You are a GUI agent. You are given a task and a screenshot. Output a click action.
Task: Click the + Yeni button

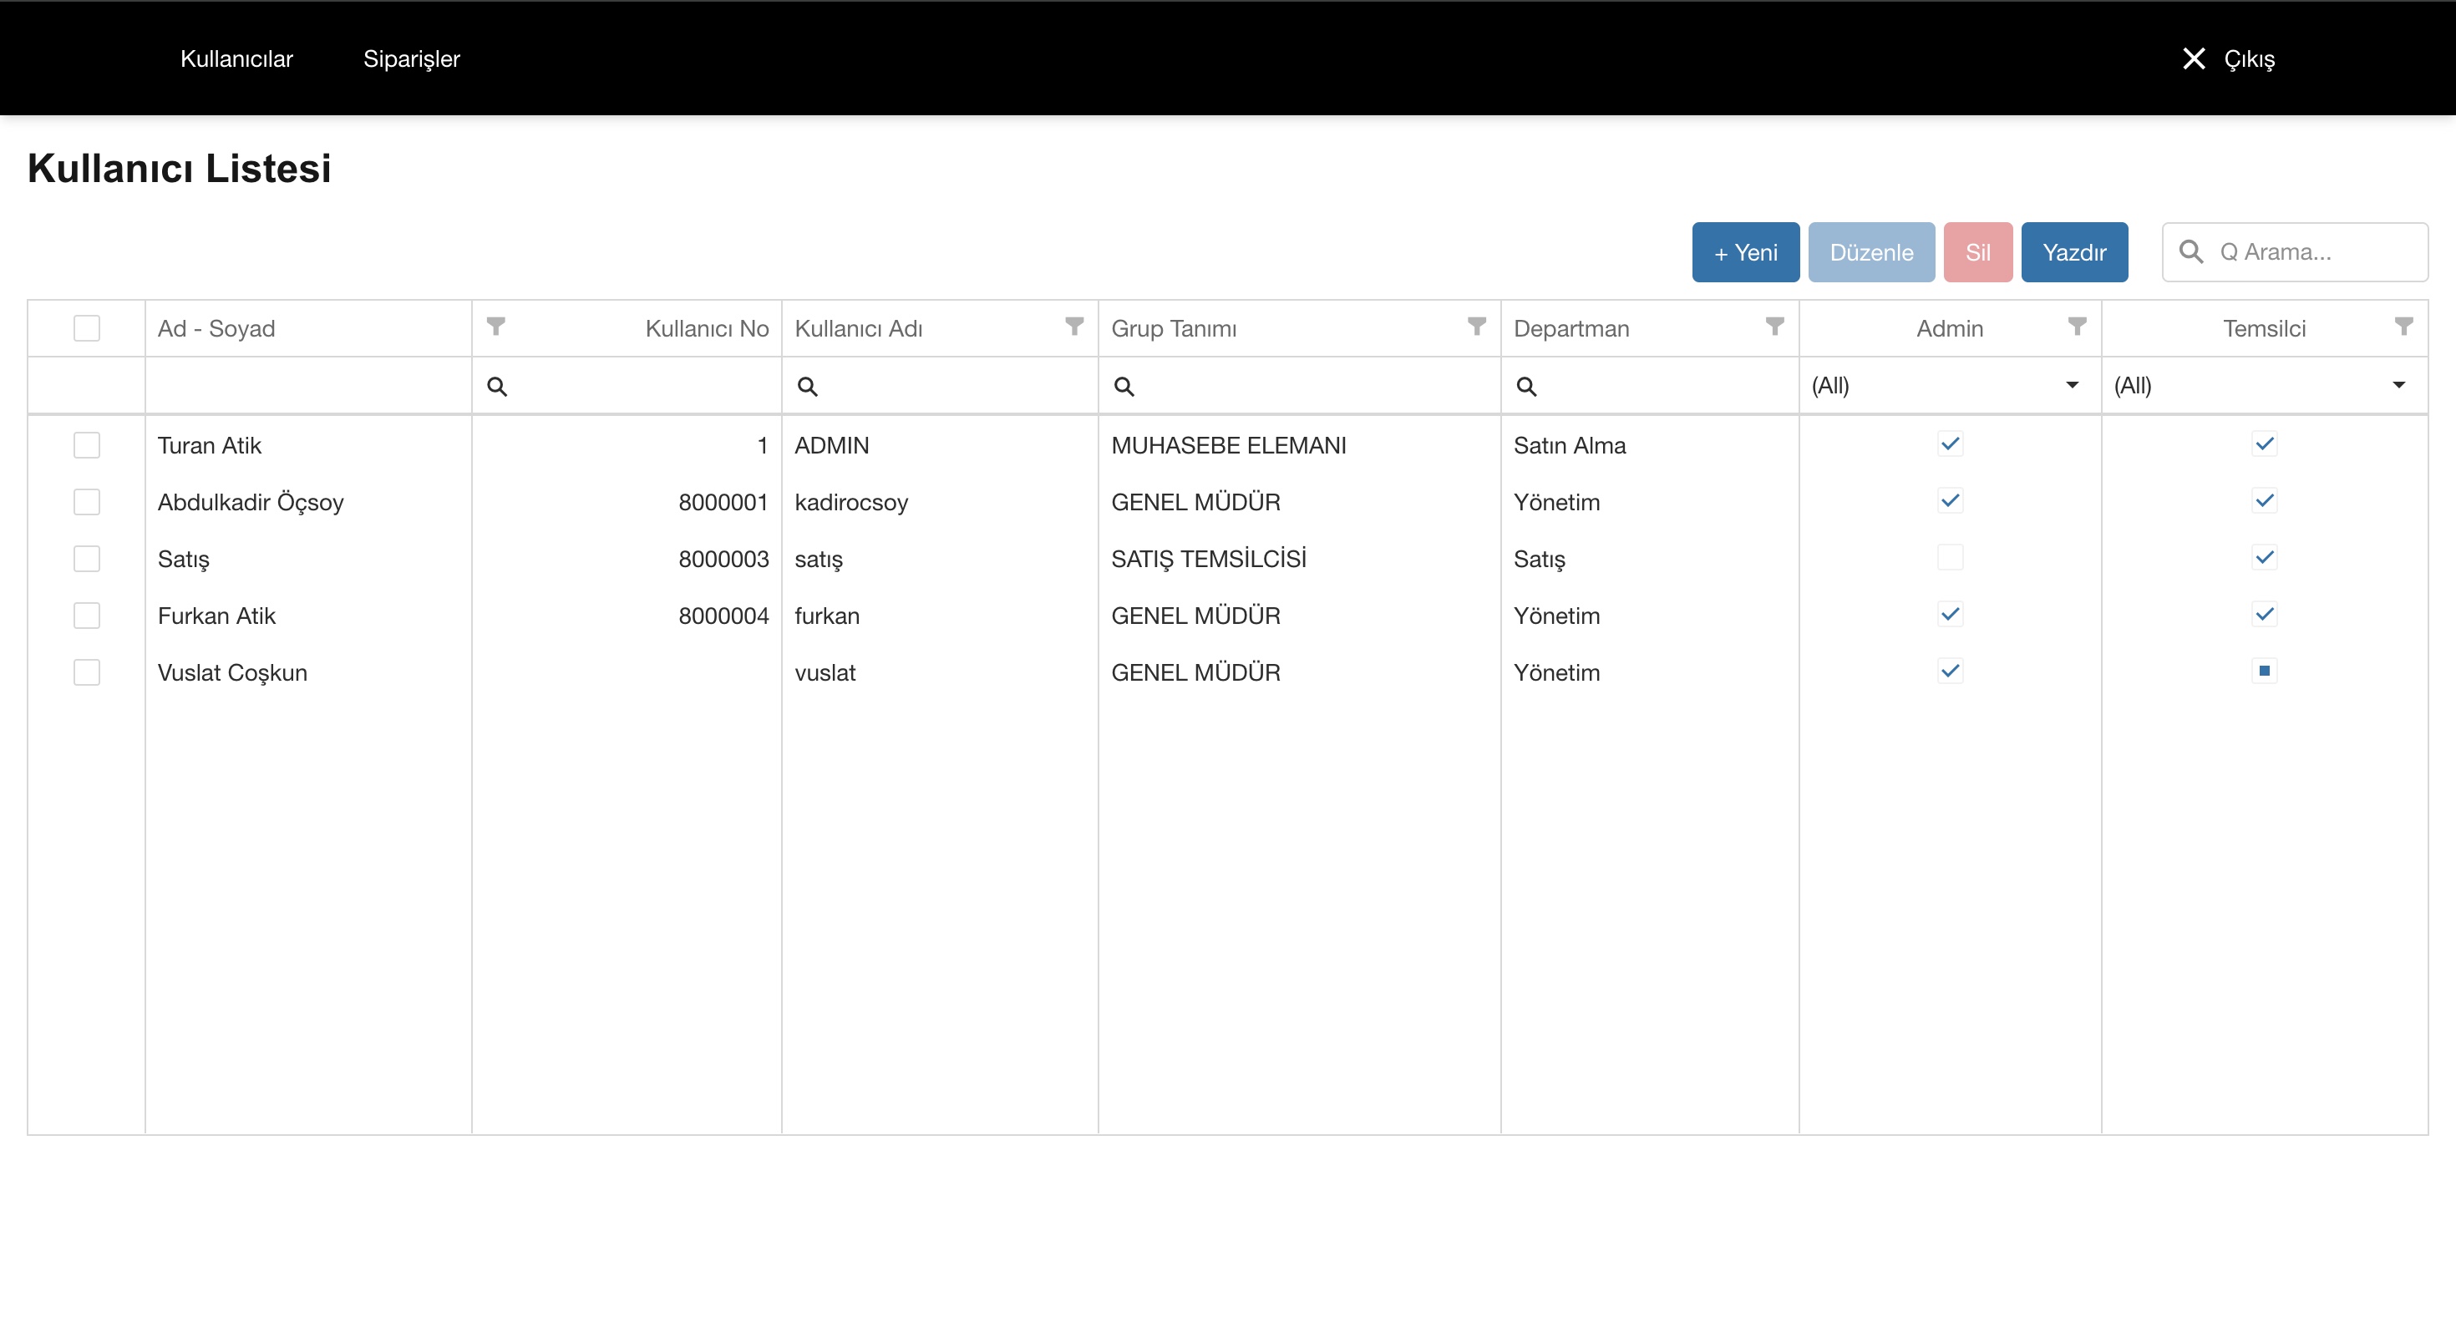1745,253
